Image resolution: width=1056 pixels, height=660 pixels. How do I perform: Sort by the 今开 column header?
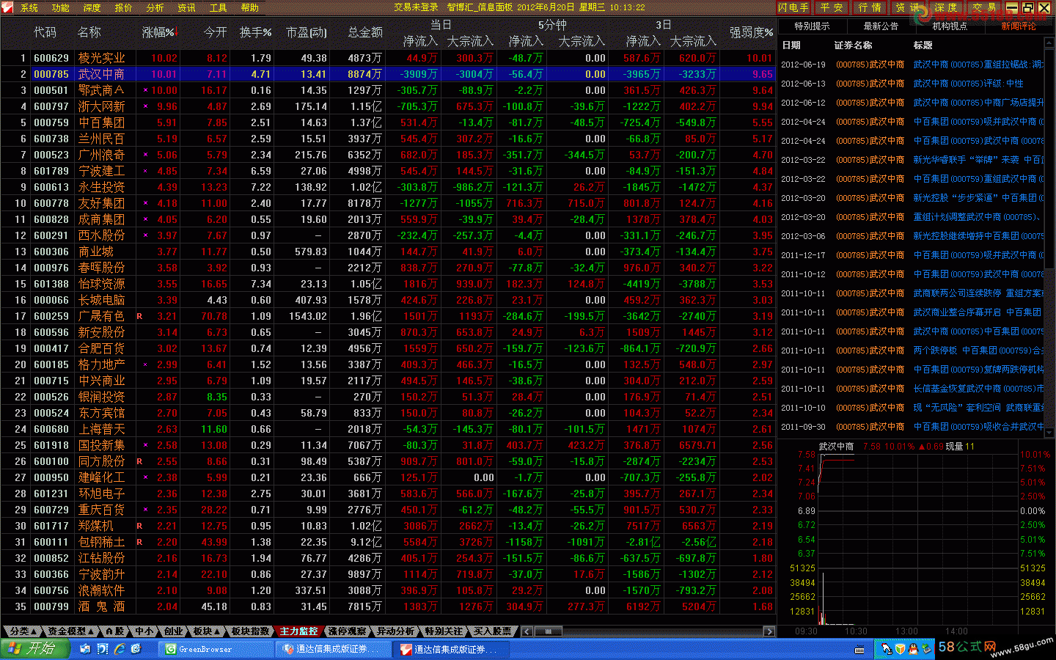[x=215, y=32]
